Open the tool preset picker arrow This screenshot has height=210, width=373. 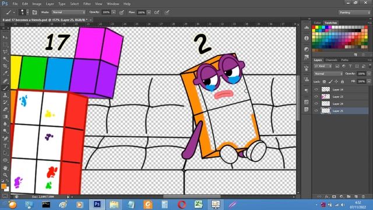pos(14,12)
